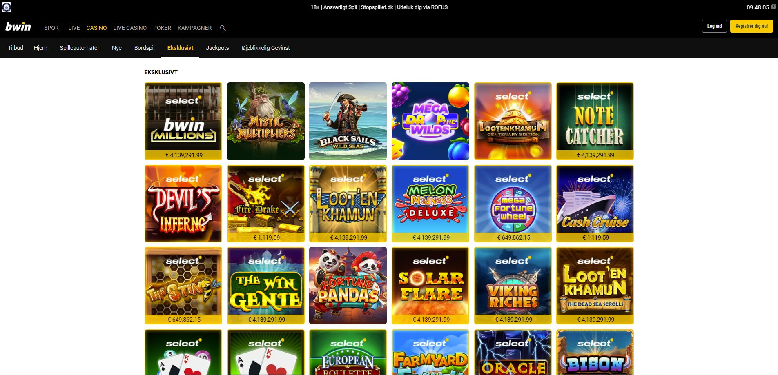Open KAMPAGNER promotions
Screen dimensions: 778x375
(194, 28)
